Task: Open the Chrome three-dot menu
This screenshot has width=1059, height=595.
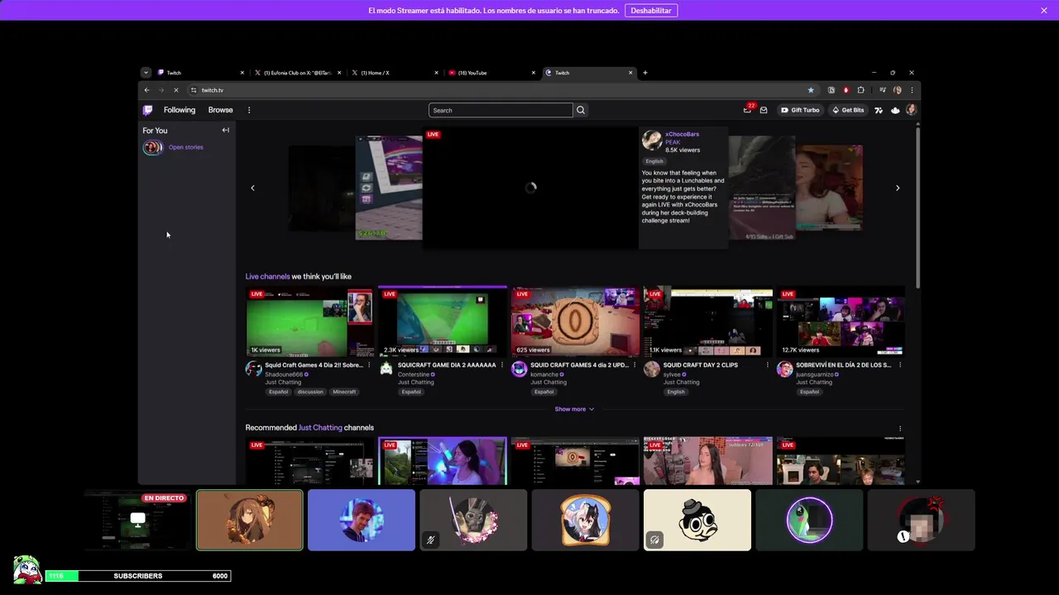Action: point(912,90)
